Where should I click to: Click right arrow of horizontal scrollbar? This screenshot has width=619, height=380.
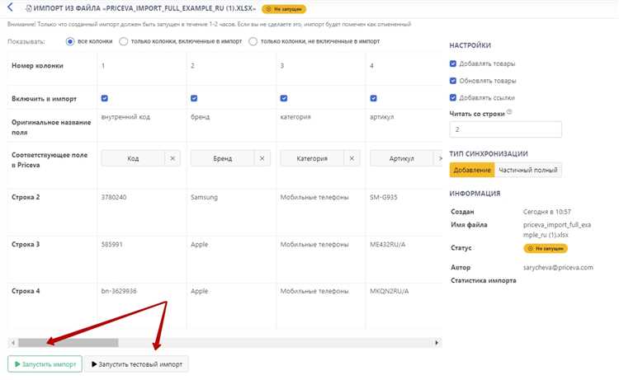(437, 342)
